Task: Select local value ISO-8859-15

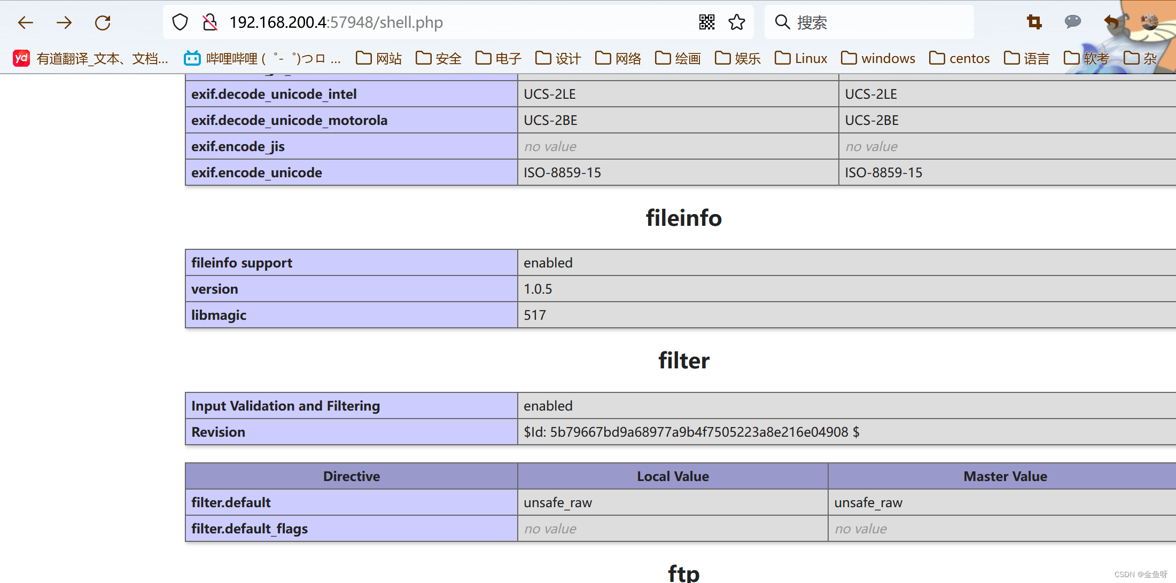Action: [562, 172]
